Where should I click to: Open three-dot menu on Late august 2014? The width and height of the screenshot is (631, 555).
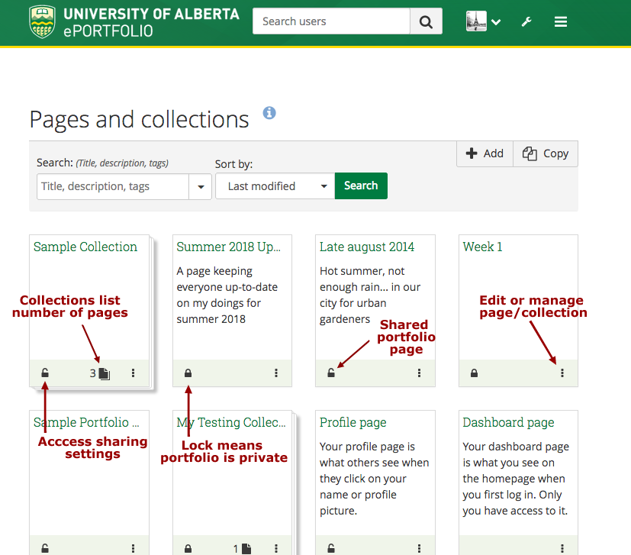coord(419,373)
